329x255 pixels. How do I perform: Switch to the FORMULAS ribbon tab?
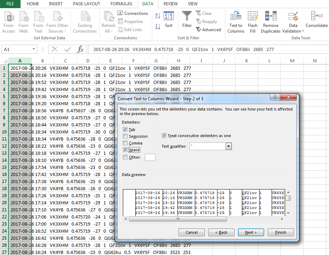pyautogui.click(x=121, y=4)
